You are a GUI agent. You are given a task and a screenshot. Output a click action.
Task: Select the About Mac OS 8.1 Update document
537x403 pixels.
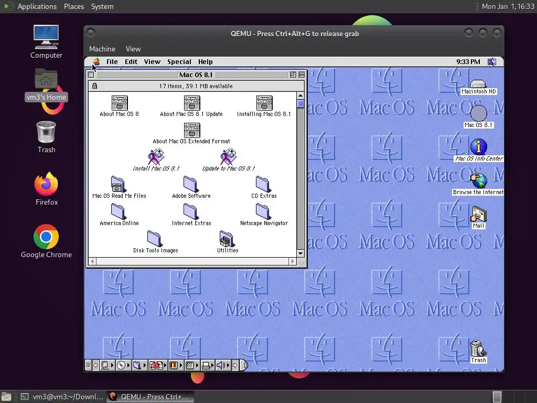[191, 106]
